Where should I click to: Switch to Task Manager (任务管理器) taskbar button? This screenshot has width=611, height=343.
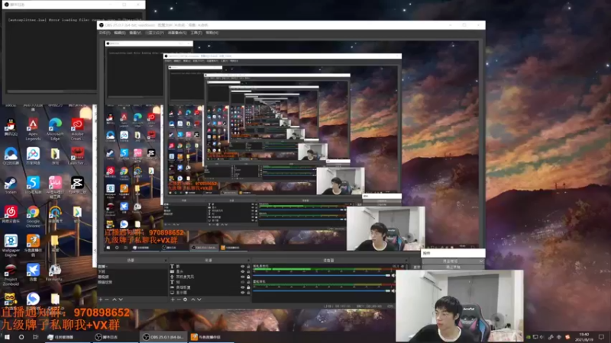[x=68, y=337]
